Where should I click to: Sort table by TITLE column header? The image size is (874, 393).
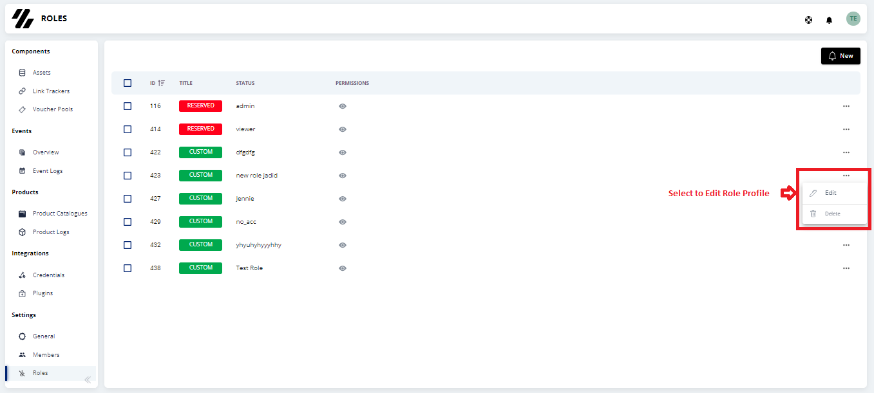(185, 83)
